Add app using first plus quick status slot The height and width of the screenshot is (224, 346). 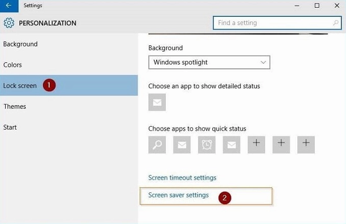coord(256,145)
